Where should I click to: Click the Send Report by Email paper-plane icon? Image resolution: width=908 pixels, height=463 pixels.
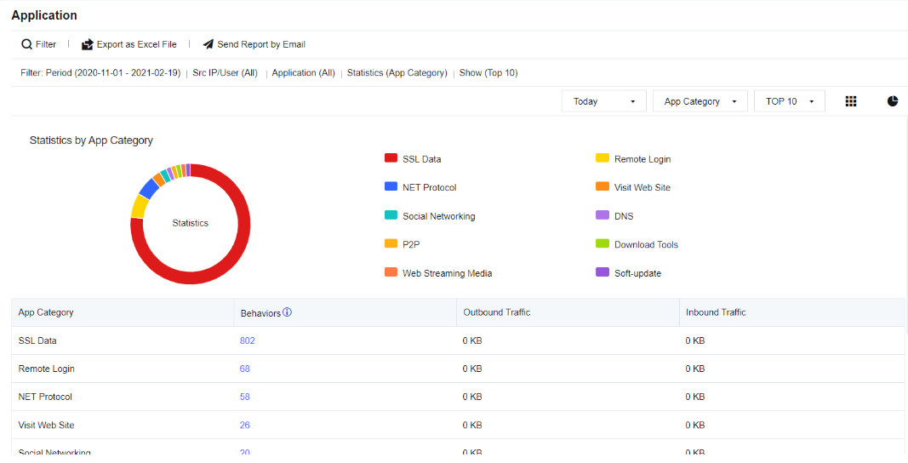click(208, 44)
